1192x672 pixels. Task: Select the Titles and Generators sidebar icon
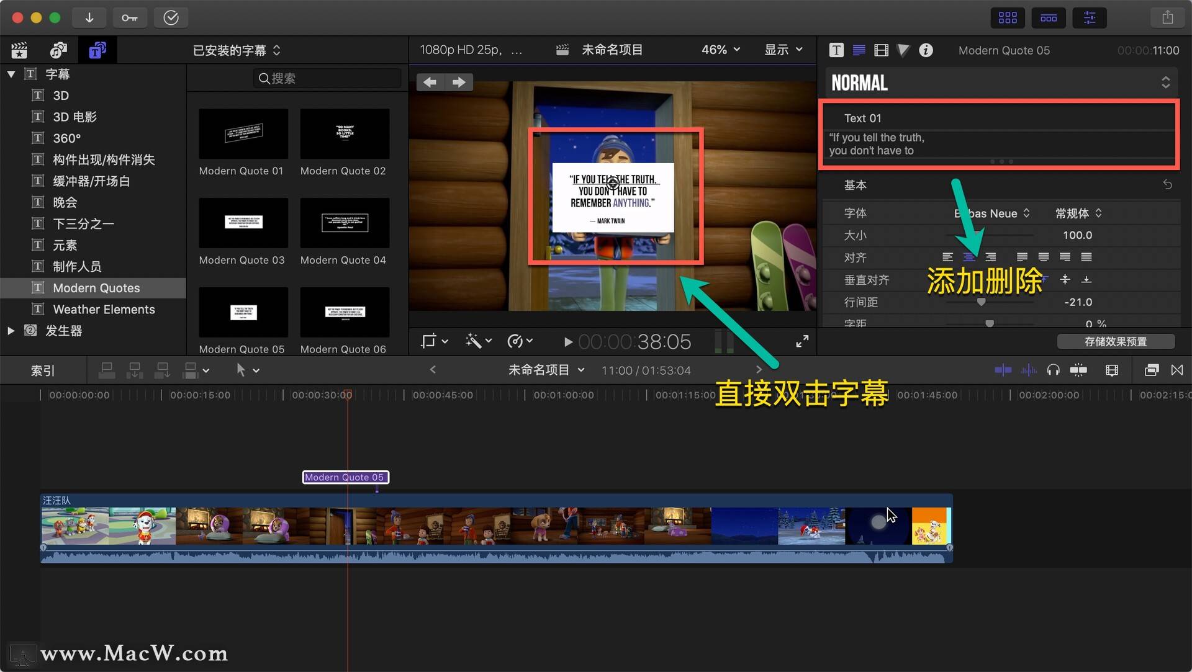click(x=97, y=50)
